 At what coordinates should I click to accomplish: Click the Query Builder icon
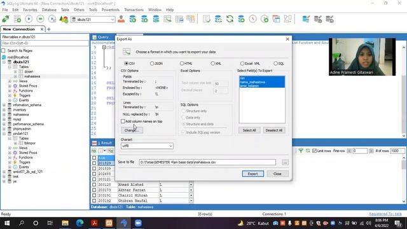pos(276,19)
